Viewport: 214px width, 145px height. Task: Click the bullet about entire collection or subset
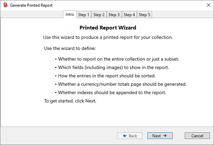pyautogui.click(x=117, y=59)
